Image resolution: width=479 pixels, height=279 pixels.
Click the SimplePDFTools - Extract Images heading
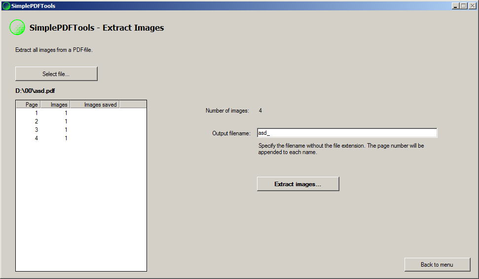point(97,28)
